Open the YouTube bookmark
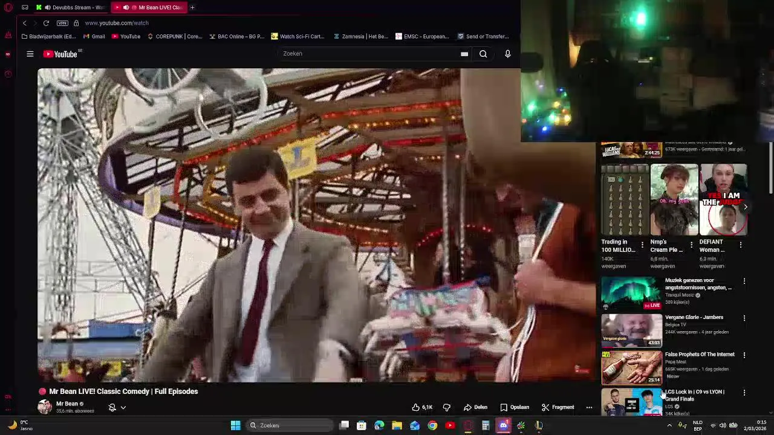Viewport: 774px width, 435px height. (x=126, y=36)
